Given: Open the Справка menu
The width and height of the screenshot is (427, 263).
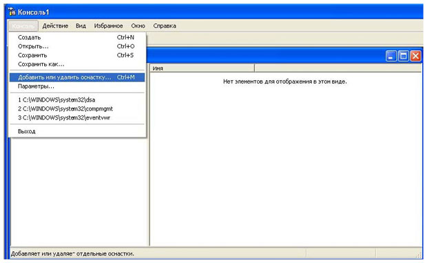Looking at the screenshot, I should pyautogui.click(x=165, y=26).
